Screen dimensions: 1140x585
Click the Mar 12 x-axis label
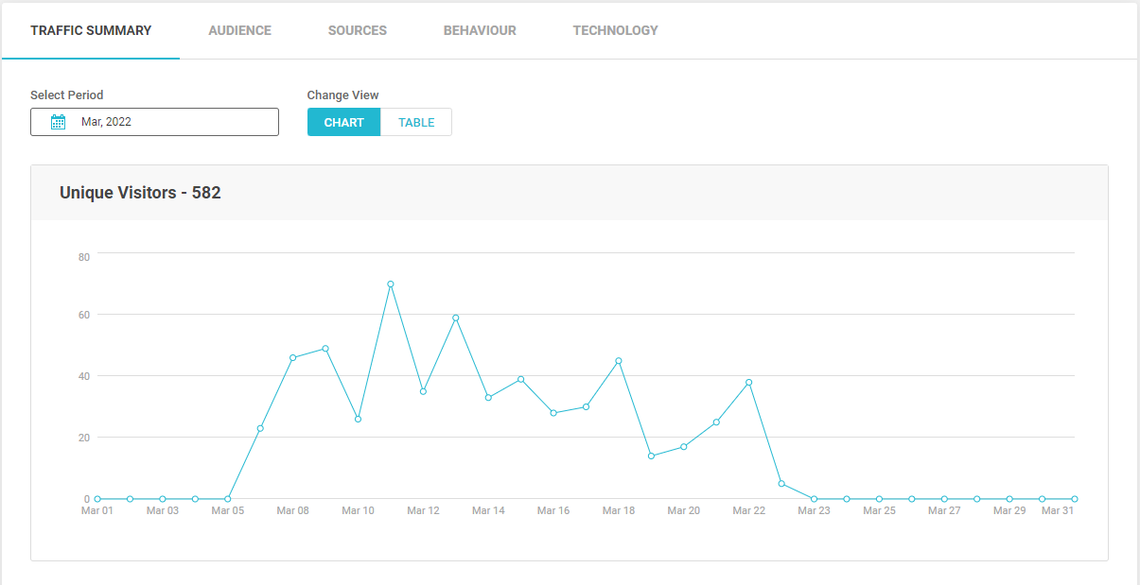(x=423, y=511)
